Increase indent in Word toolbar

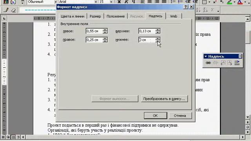(195, 2)
